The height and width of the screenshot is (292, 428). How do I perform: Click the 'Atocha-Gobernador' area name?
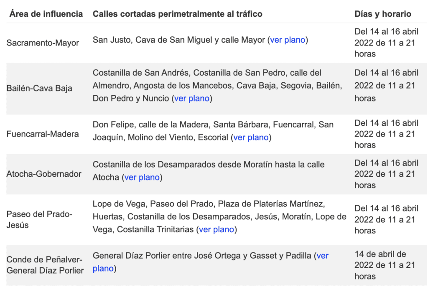pyautogui.click(x=44, y=174)
